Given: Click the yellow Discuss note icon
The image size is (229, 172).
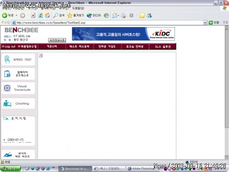Looking at the screenshot, I should [x=142, y=16].
